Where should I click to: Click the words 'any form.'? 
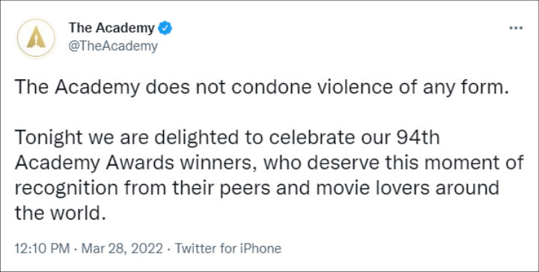[472, 89]
